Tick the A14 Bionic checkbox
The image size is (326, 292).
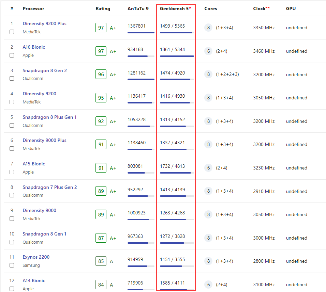tap(12, 289)
